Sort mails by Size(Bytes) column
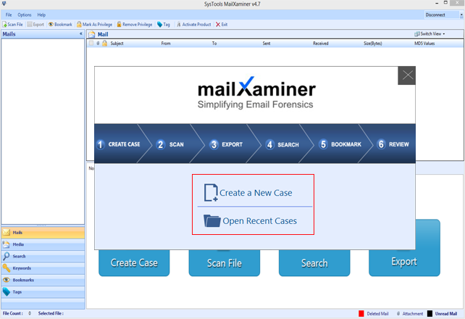The image size is (465, 319). coord(373,43)
